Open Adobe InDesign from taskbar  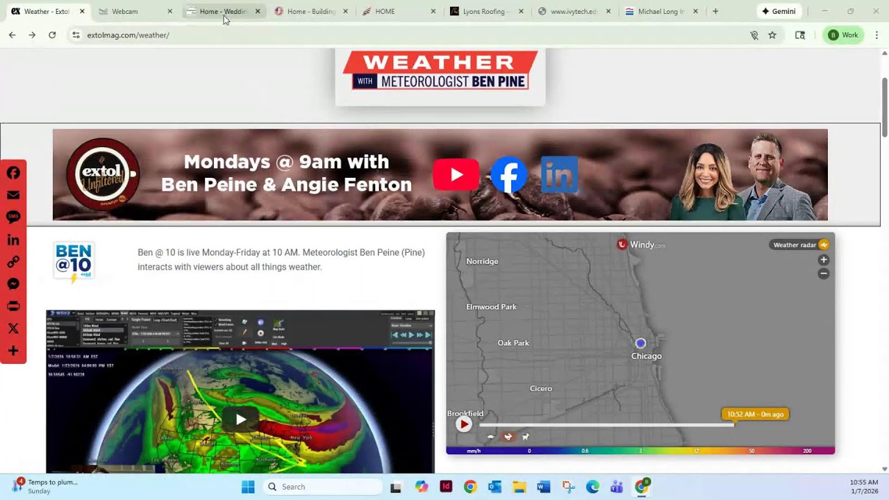(x=446, y=487)
